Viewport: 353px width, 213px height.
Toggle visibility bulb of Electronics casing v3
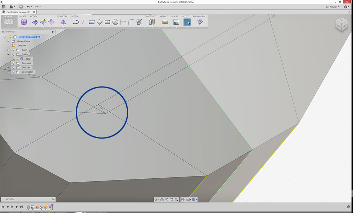pos(10,37)
